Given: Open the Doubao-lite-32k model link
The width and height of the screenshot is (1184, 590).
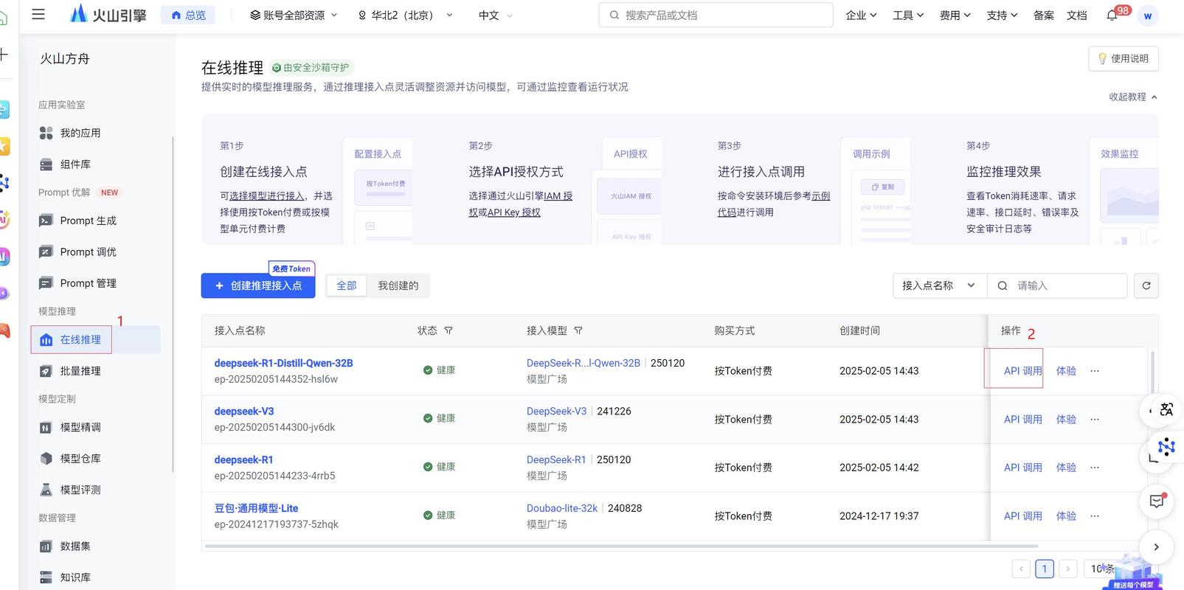Looking at the screenshot, I should click(x=562, y=508).
